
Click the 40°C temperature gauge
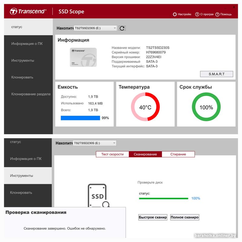click(145, 107)
